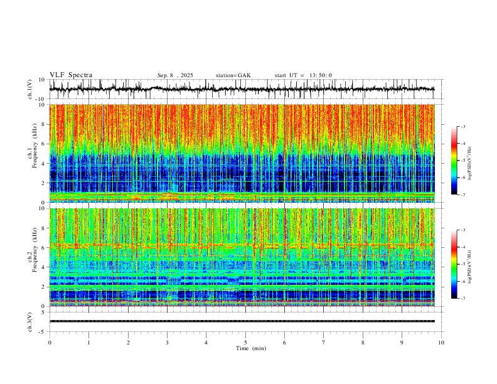Click the "4" kHz tick of ch.2 spectrogram
This screenshot has width=497, height=384.
point(43,267)
